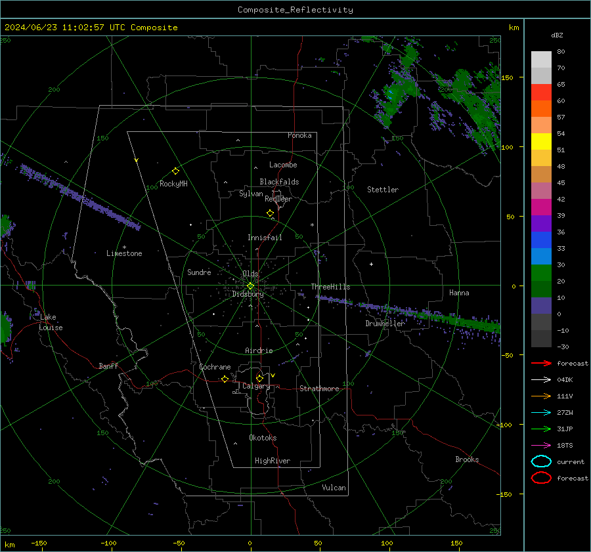Click the Olds city label

tap(250, 274)
